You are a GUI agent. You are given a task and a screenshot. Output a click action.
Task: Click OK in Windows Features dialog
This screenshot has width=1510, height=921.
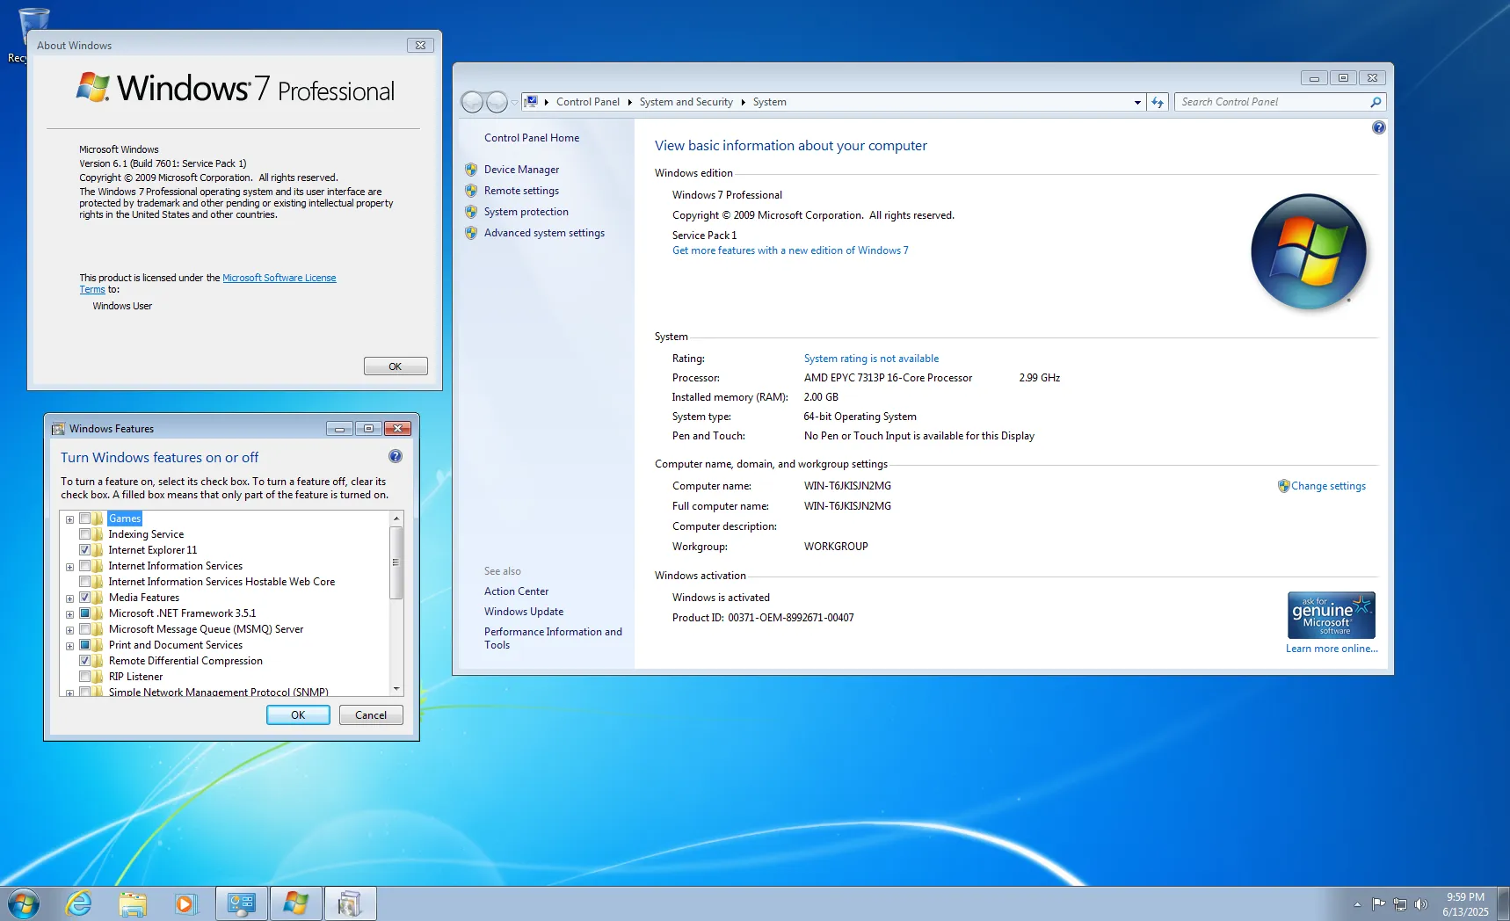tap(298, 715)
